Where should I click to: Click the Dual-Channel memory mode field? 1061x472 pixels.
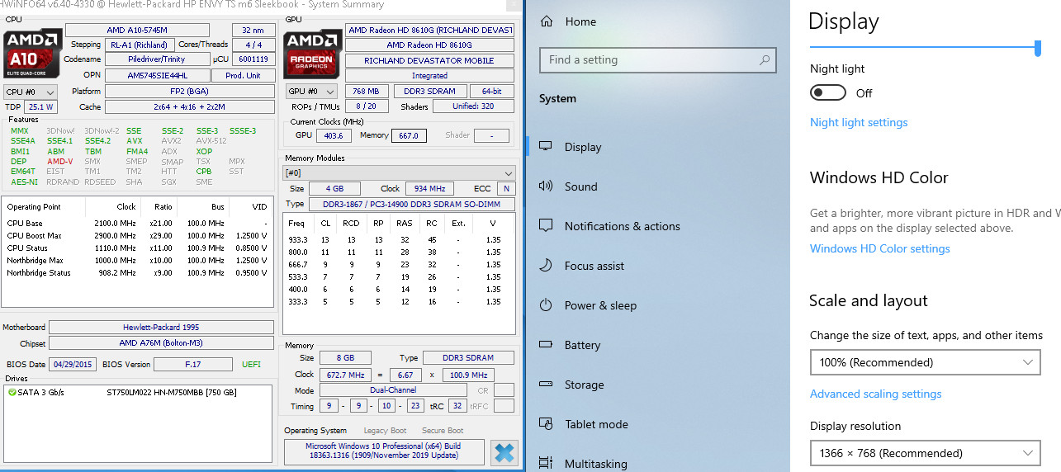pyautogui.click(x=394, y=390)
